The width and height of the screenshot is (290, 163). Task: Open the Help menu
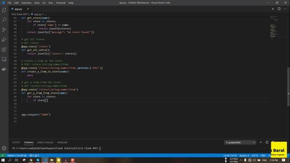[71, 3]
